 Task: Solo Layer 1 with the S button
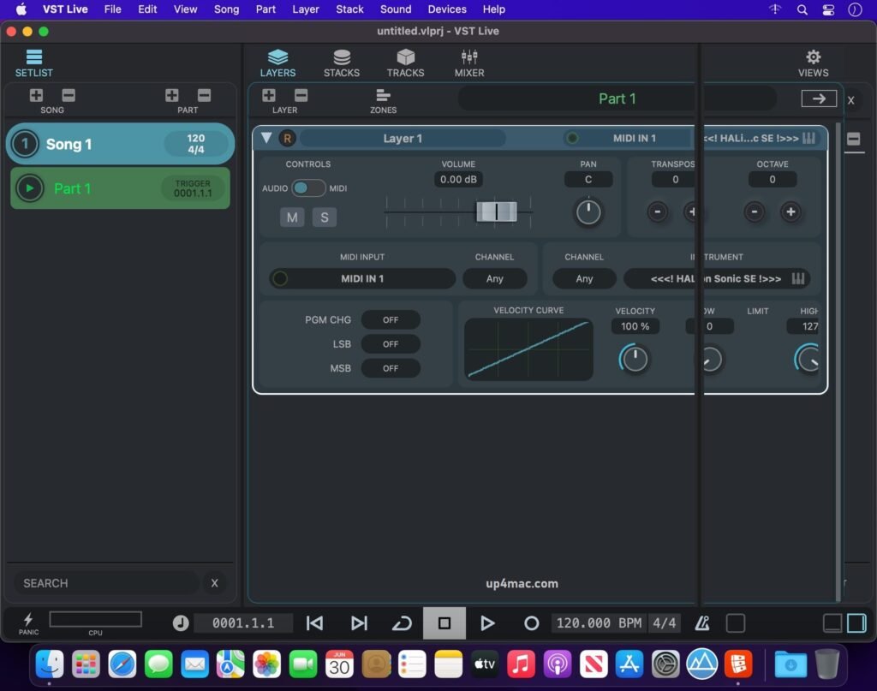(325, 217)
